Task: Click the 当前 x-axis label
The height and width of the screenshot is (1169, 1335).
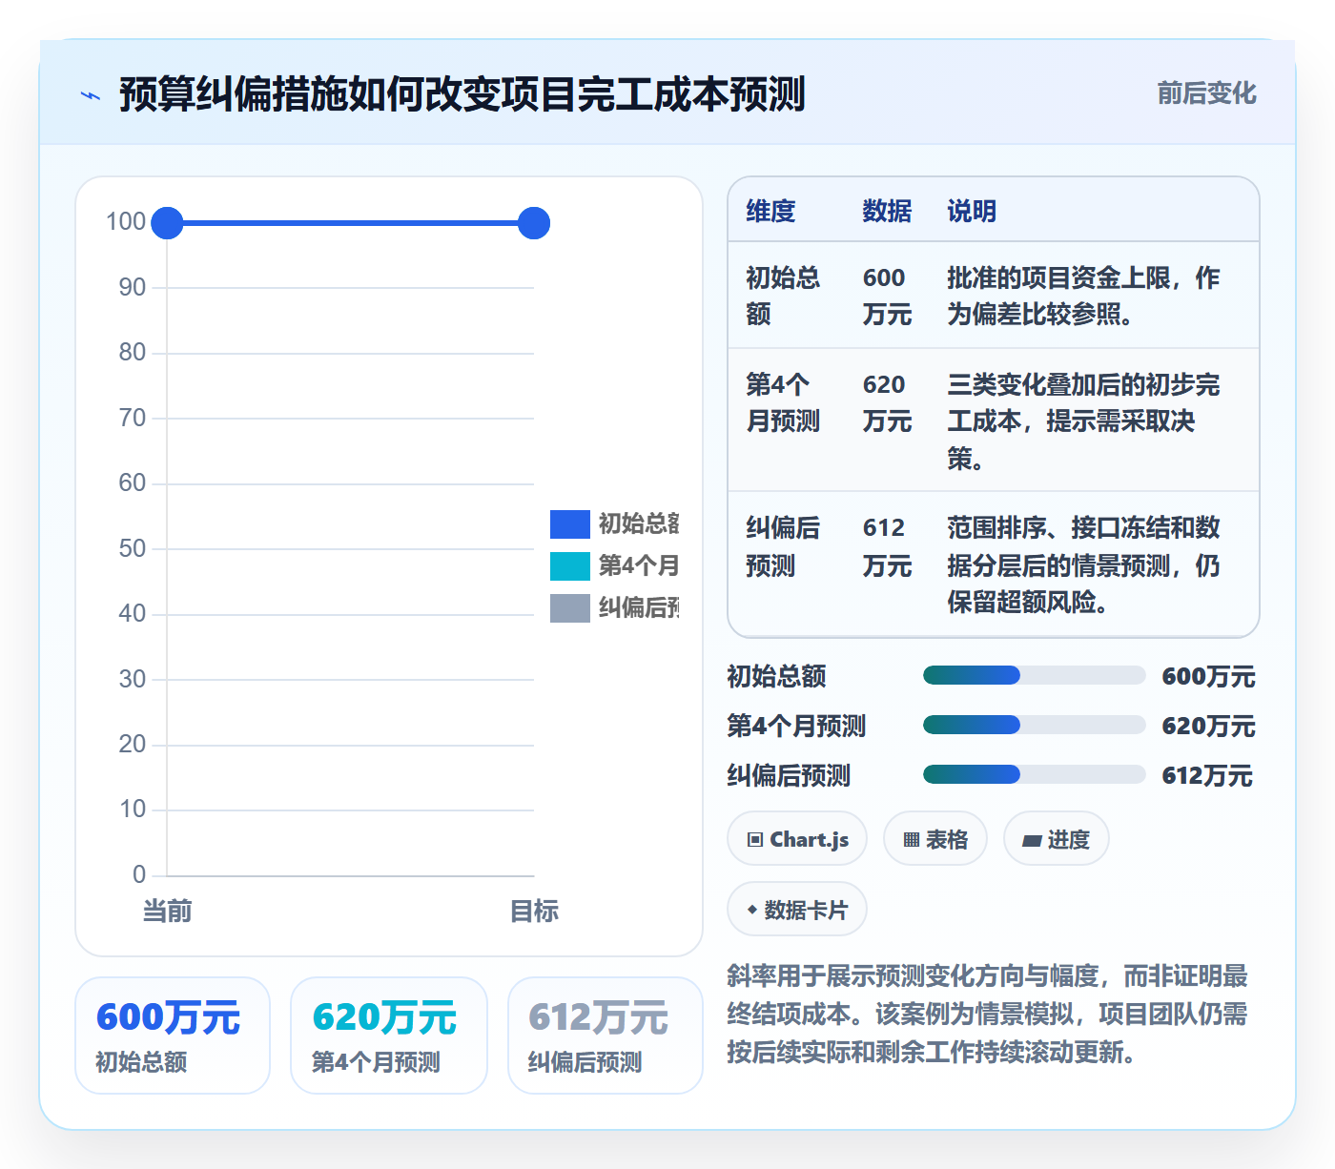Action: 167,912
